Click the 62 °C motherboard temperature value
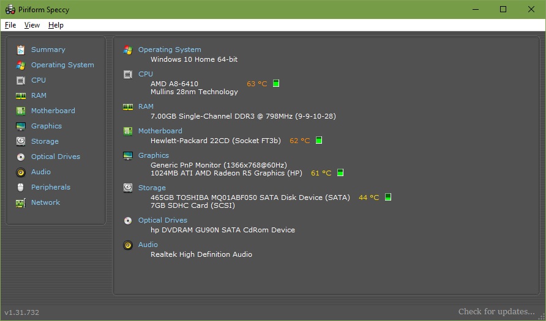The height and width of the screenshot is (321, 546). pos(300,141)
